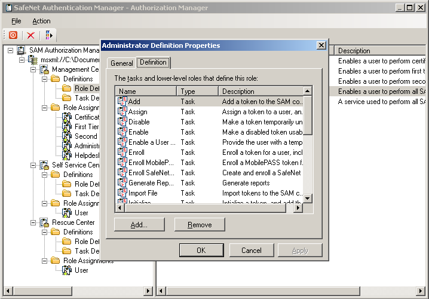Screen dimensions: 429x299
Task: Click the Helpdesk role assignment icon
Action: (67, 155)
